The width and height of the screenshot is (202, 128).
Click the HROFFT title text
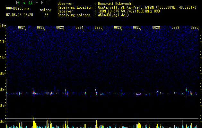(33, 3)
